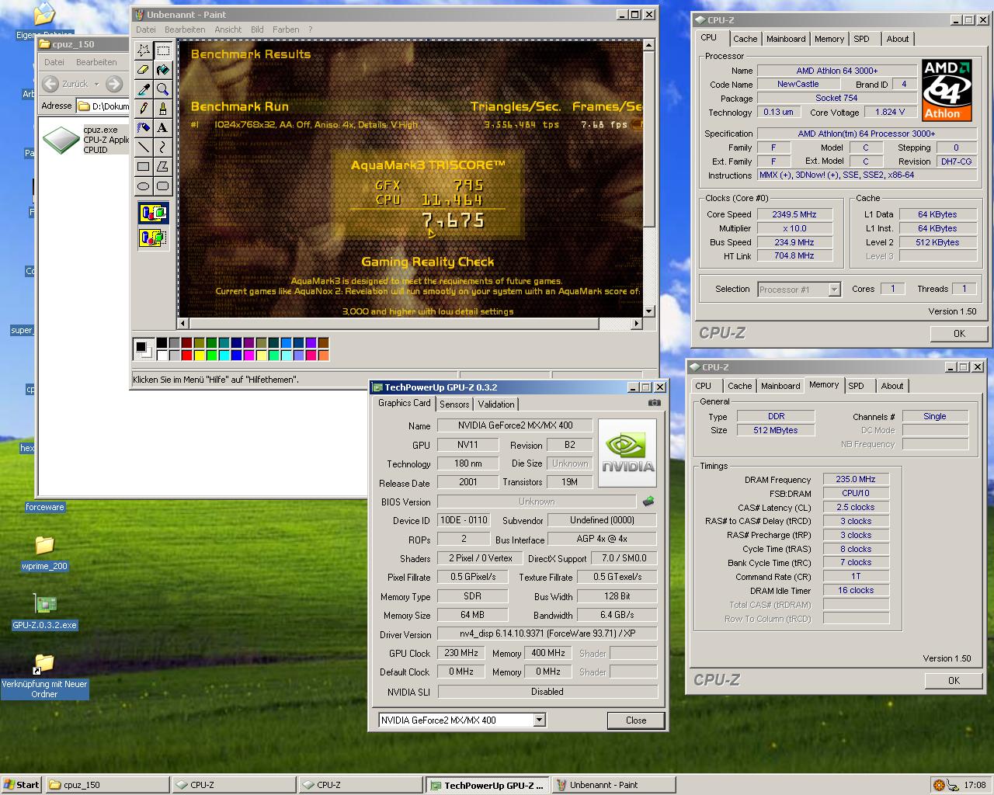Screen dimensions: 994x795
Task: Click the Back arrow in Explorer window
Action: point(50,84)
